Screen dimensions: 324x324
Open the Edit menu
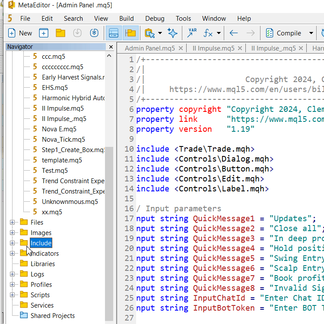(x=47, y=19)
